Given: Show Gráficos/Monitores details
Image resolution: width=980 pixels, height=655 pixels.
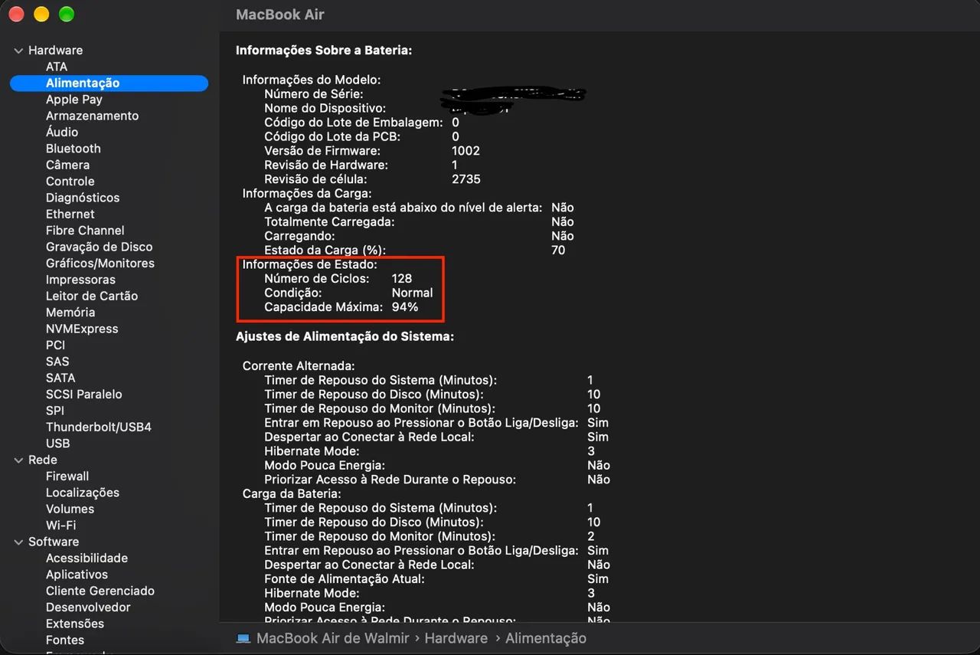Looking at the screenshot, I should (x=100, y=264).
